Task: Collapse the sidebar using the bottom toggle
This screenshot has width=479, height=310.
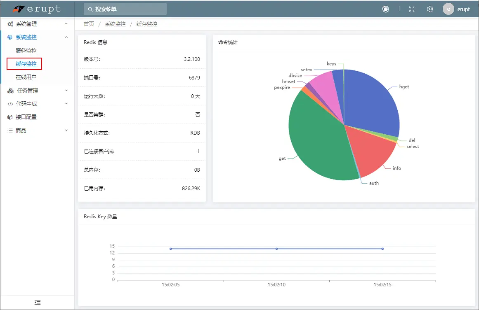Action: tap(37, 302)
